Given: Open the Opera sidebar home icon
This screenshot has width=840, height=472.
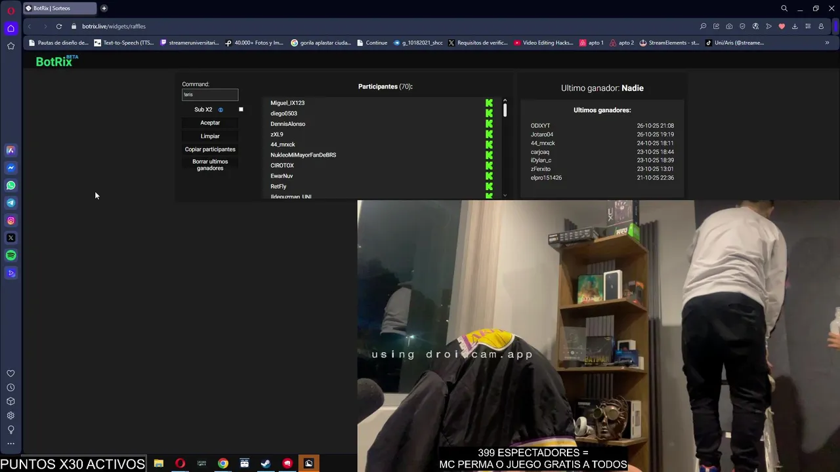Looking at the screenshot, I should click(x=10, y=28).
